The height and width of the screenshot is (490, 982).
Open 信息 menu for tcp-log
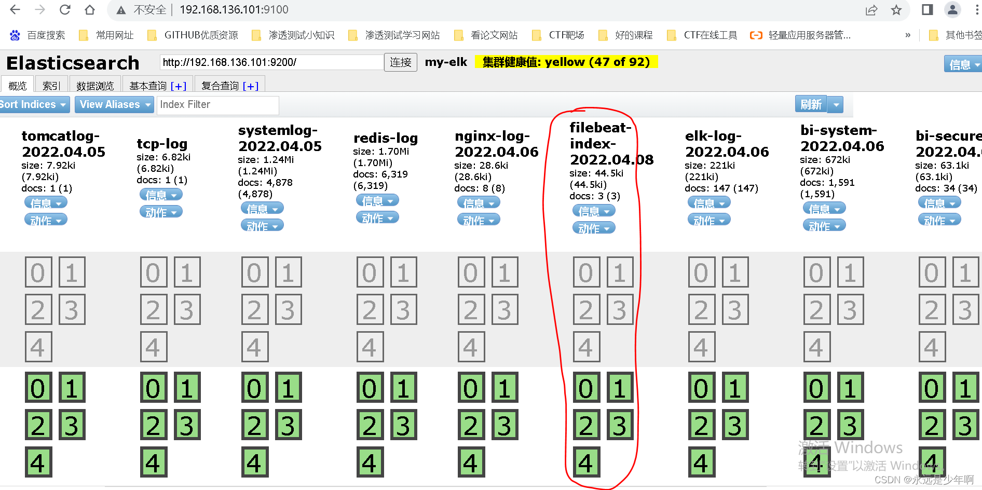click(x=161, y=195)
